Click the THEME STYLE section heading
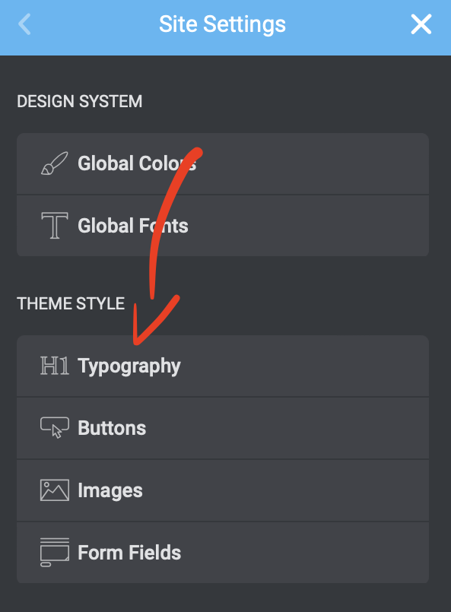The width and height of the screenshot is (451, 612). coord(71,303)
